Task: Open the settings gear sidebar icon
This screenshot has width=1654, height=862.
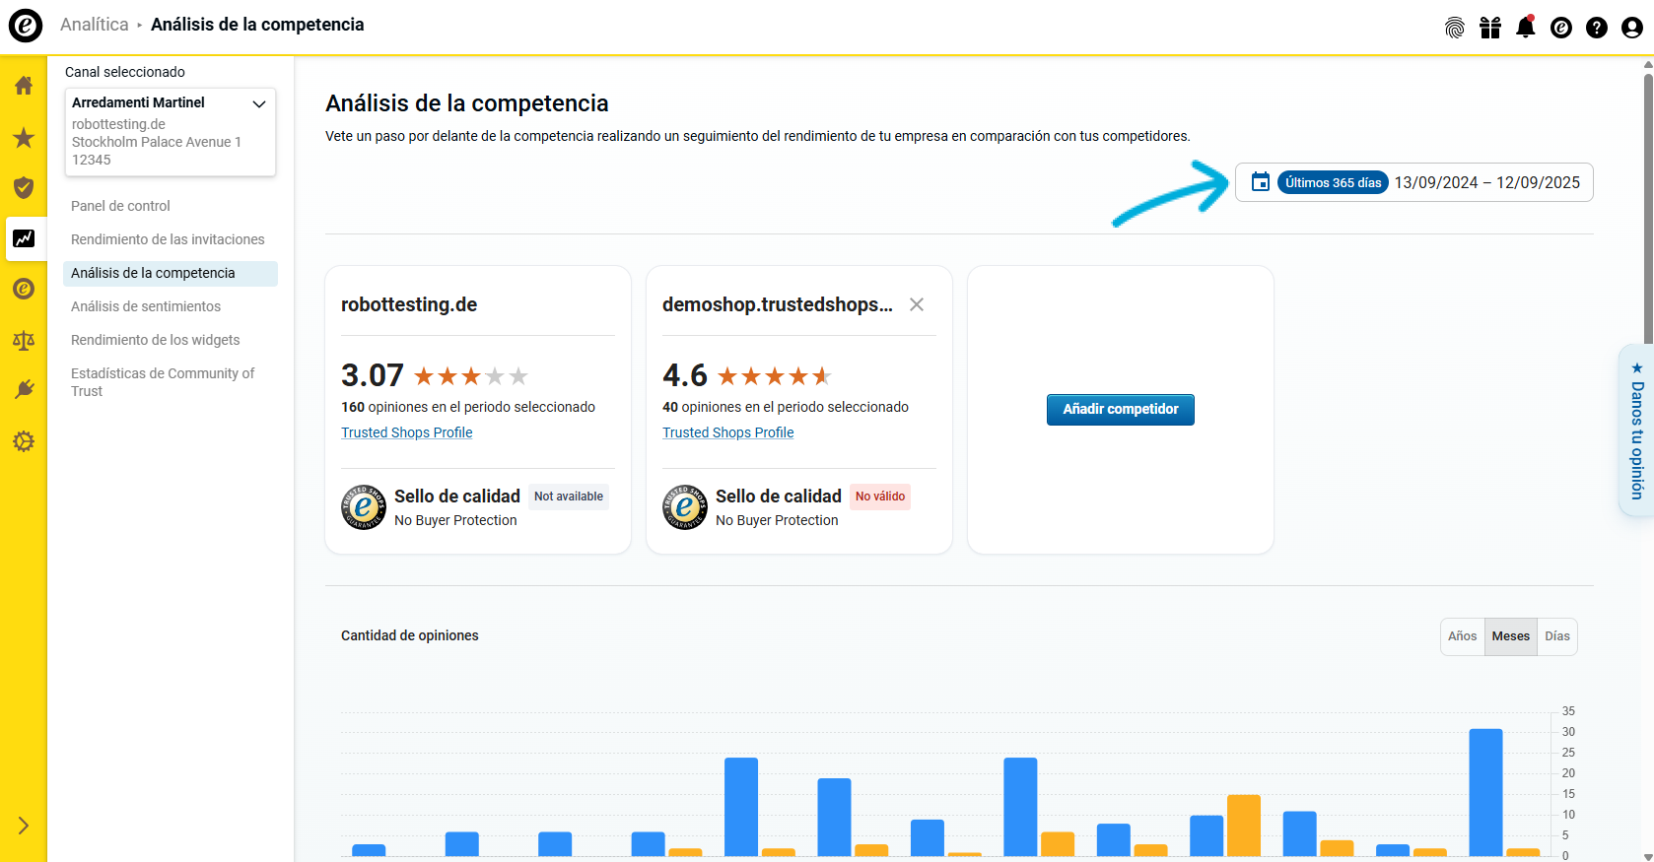Action: click(x=24, y=441)
